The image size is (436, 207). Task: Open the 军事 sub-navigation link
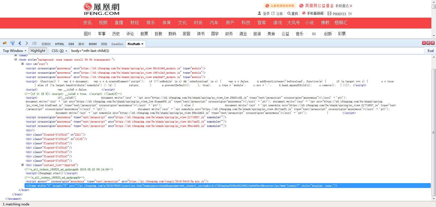[102, 34]
